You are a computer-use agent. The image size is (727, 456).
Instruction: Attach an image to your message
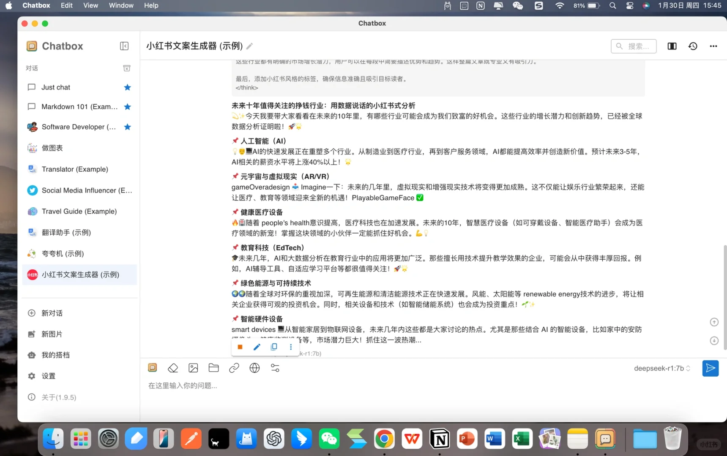click(x=193, y=368)
